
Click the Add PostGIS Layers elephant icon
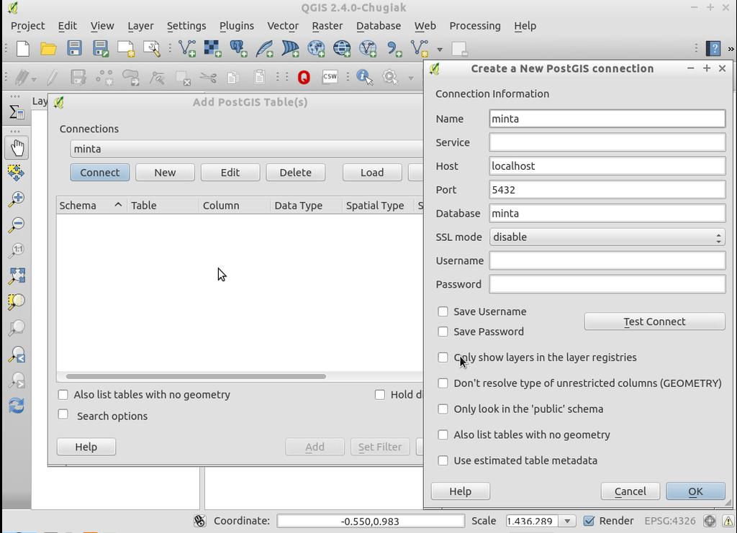tap(238, 48)
